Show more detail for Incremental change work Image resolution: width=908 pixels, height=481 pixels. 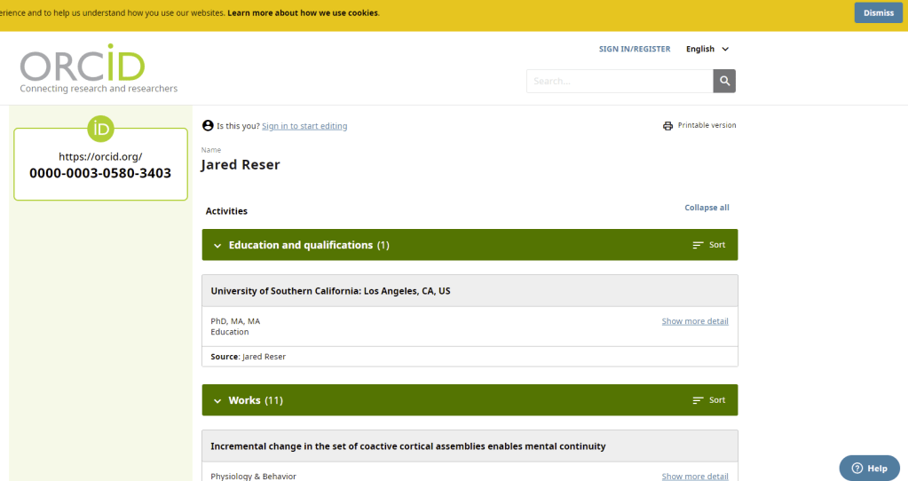(695, 477)
